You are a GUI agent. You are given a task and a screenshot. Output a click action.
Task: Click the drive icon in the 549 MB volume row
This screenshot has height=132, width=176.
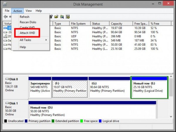(5, 40)
